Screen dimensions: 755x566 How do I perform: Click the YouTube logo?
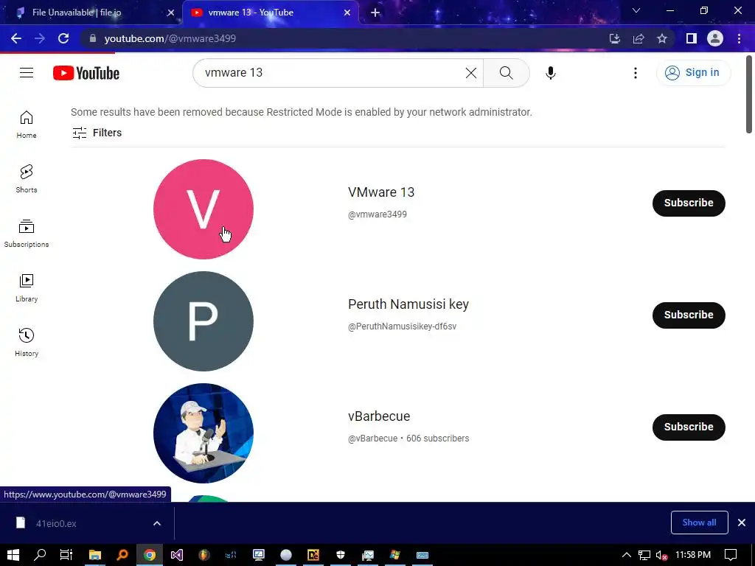pos(86,73)
